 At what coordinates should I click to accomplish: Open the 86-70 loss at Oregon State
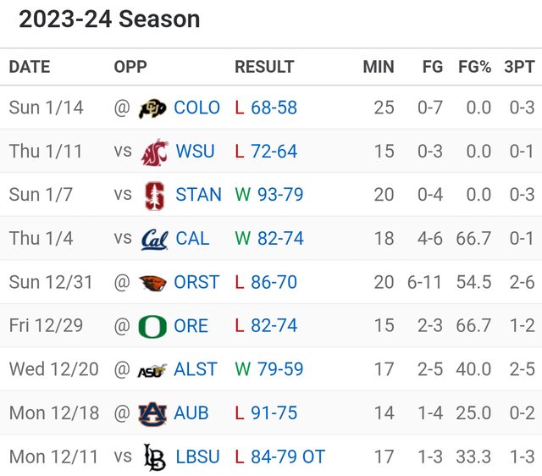[274, 282]
